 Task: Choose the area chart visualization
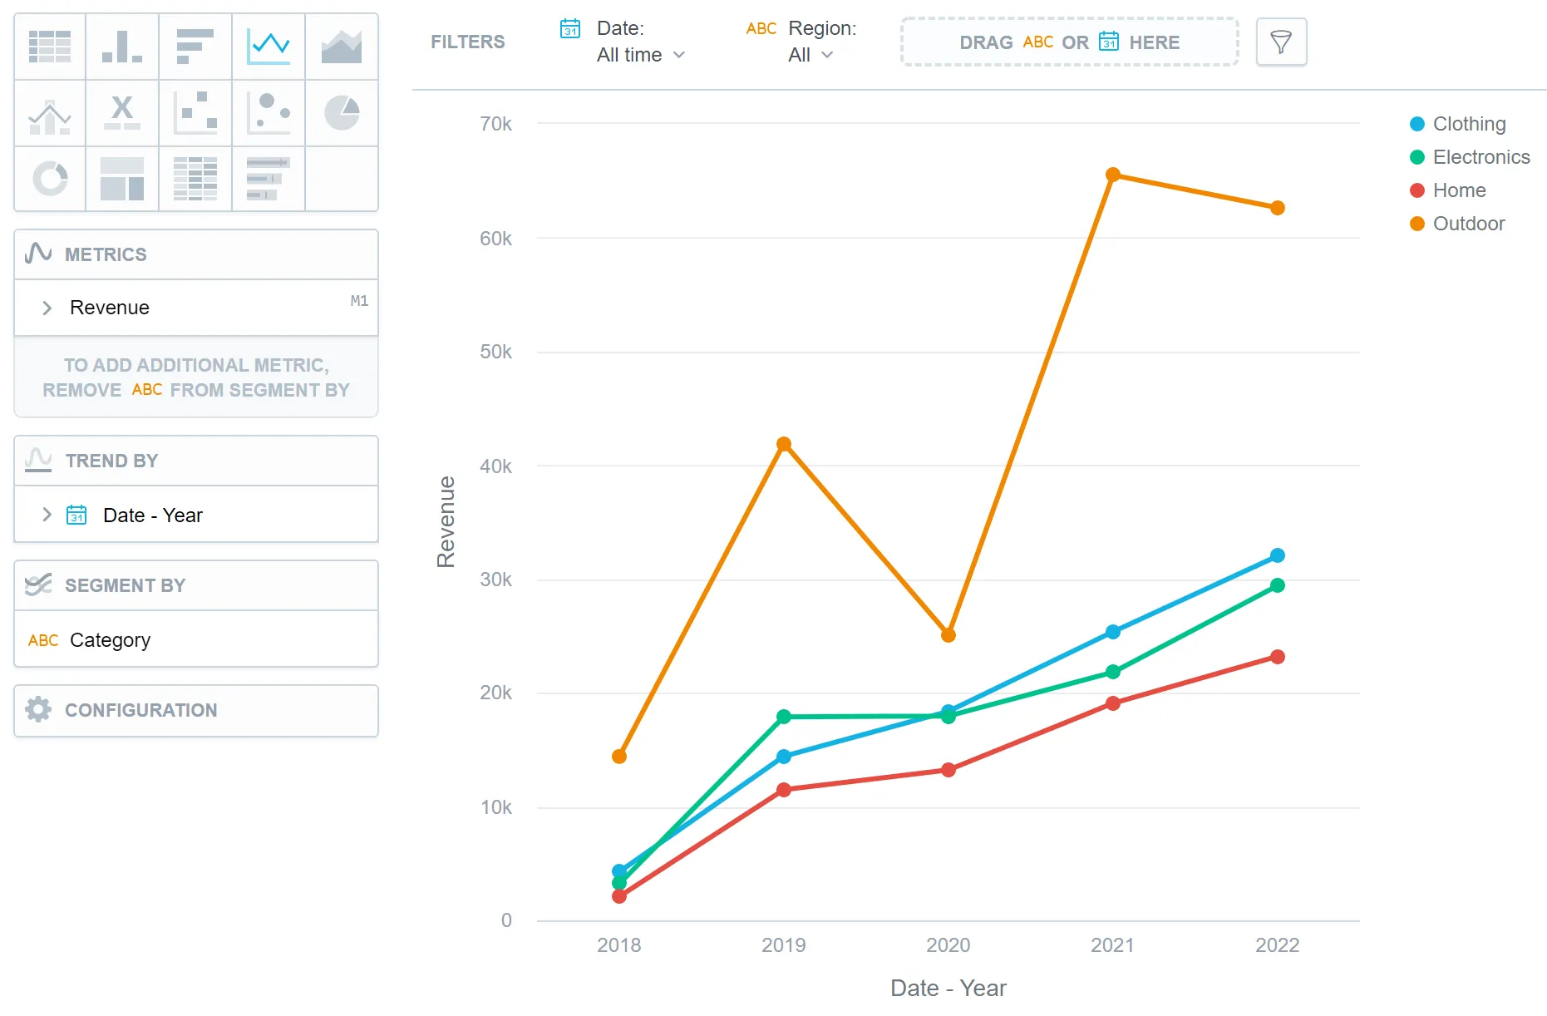(342, 47)
